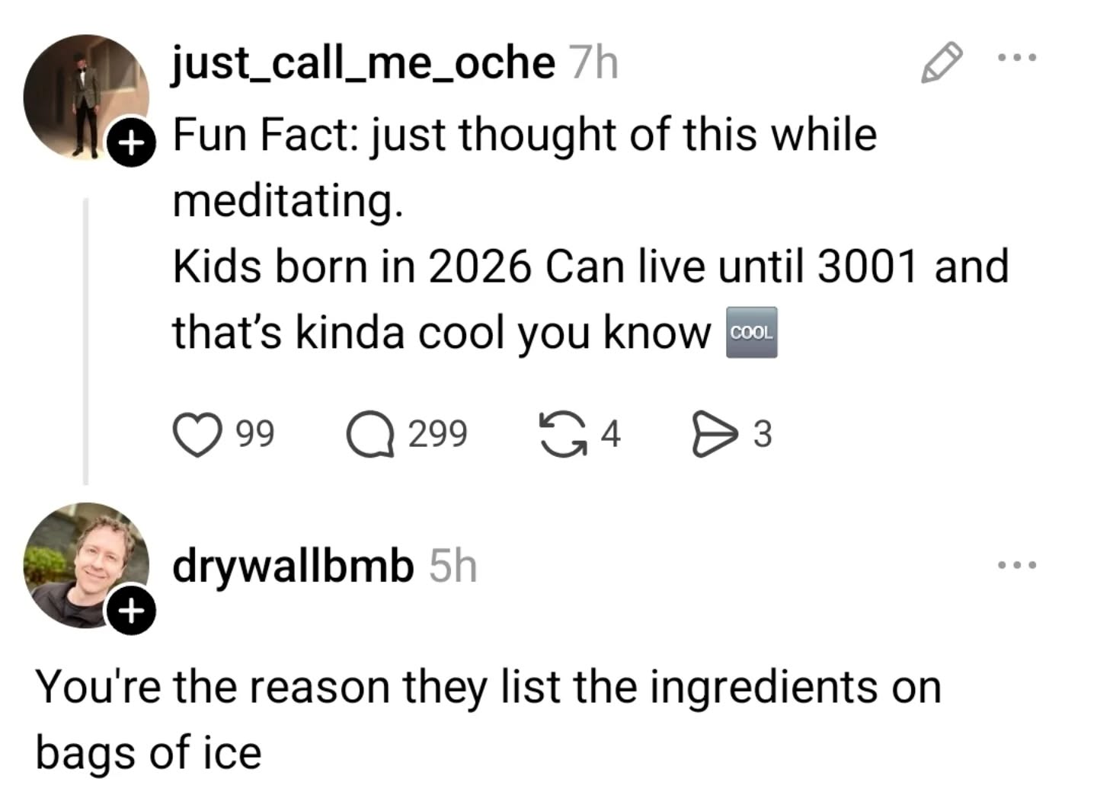Open just_call_me_oche's profile picture
This screenshot has height=798, width=1097.
coord(84,95)
